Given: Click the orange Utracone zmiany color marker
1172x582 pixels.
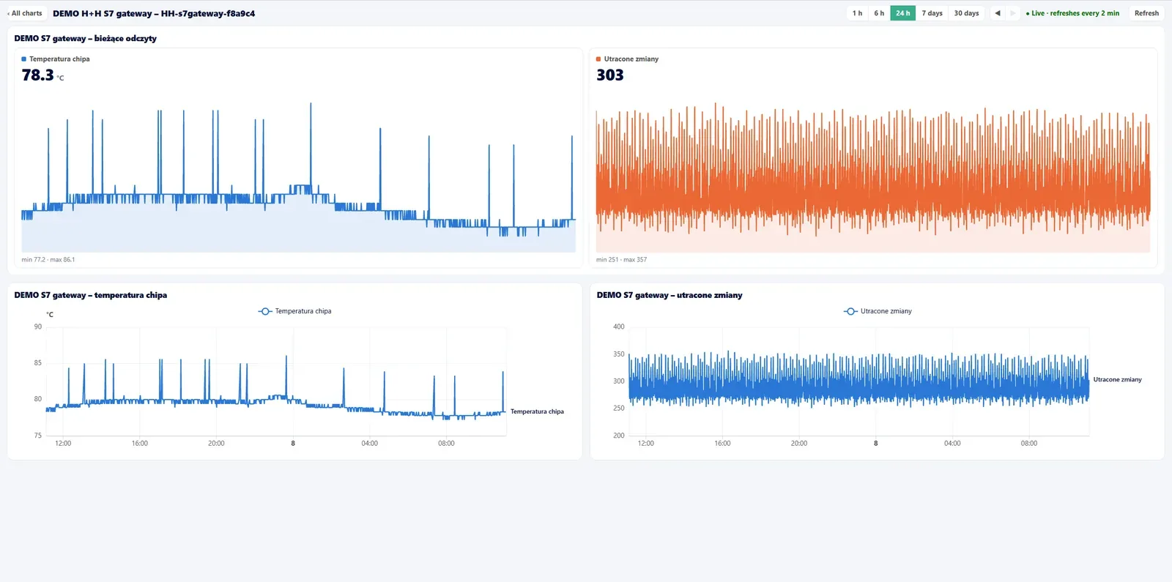Looking at the screenshot, I should [598, 59].
